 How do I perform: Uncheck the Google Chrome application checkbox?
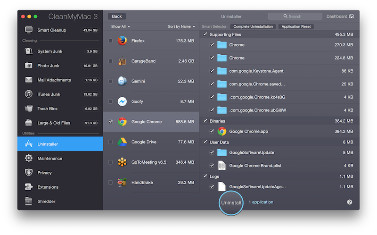[x=110, y=122]
